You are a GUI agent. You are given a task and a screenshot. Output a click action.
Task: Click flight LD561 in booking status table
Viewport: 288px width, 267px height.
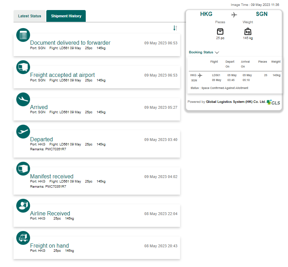click(x=216, y=75)
